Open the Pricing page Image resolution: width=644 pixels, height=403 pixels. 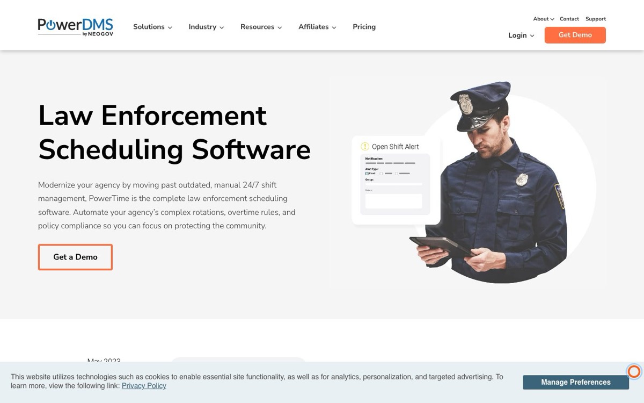point(364,27)
